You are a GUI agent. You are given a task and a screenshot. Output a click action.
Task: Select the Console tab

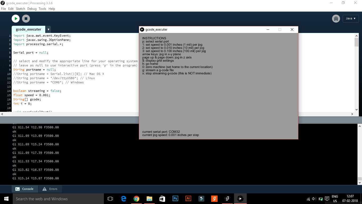(25, 189)
